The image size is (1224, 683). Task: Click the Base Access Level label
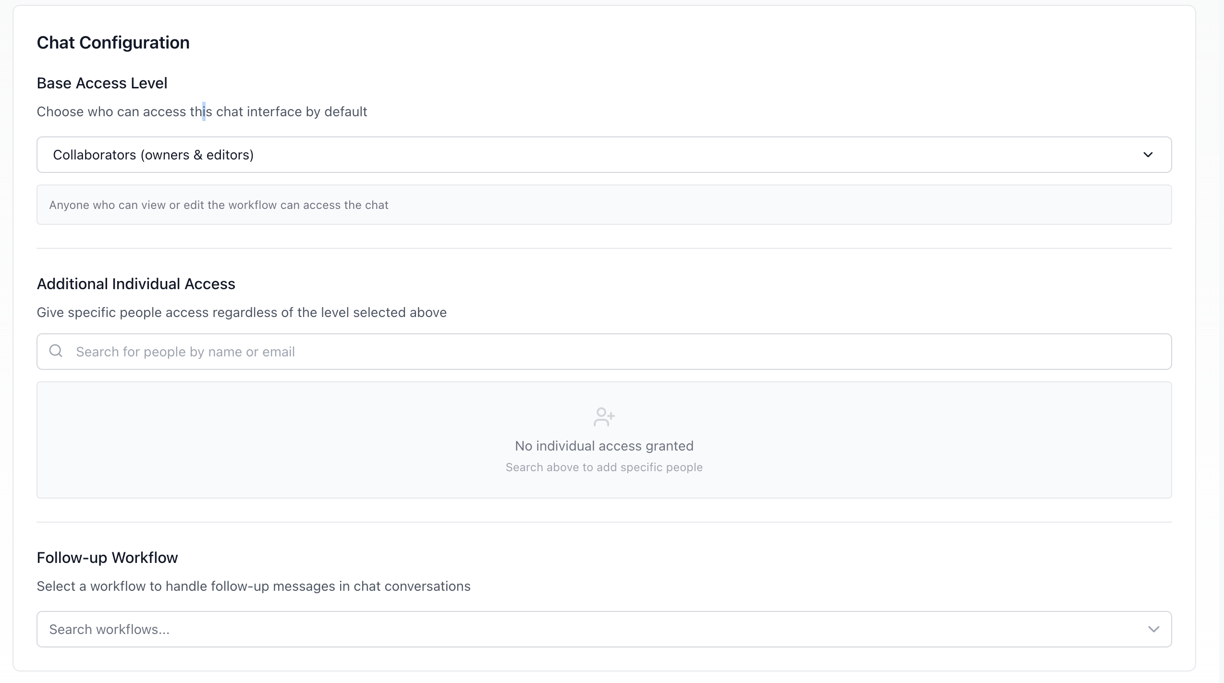102,83
